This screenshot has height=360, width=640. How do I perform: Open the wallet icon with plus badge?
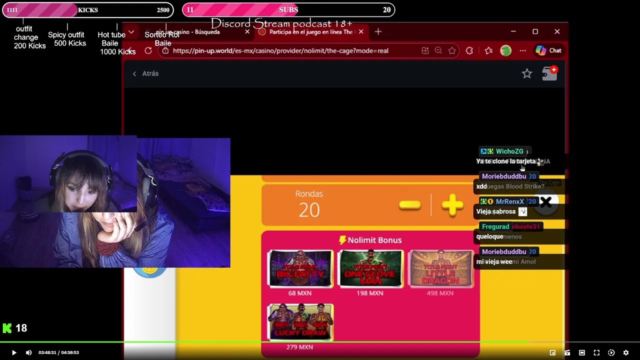pos(549,73)
